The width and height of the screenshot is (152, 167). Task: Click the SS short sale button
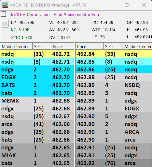pos(5,24)
